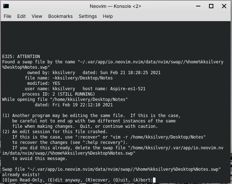Click the window title 'Neovim — Konsole <2>'
The width and height of the screenshot is (232, 184).
[115, 6]
